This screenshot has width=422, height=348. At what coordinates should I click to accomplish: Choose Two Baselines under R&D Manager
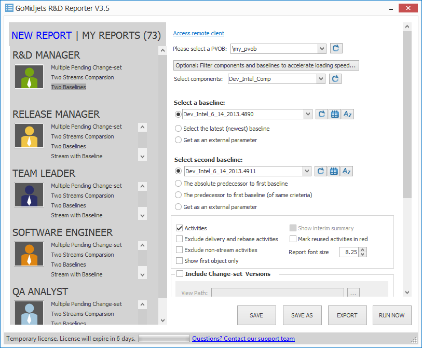[69, 87]
